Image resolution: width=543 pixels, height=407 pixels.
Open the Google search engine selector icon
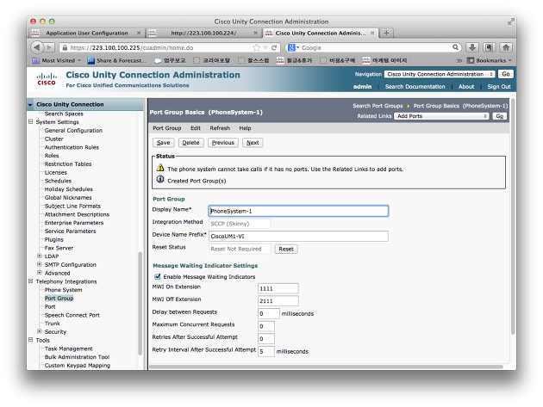click(x=293, y=47)
